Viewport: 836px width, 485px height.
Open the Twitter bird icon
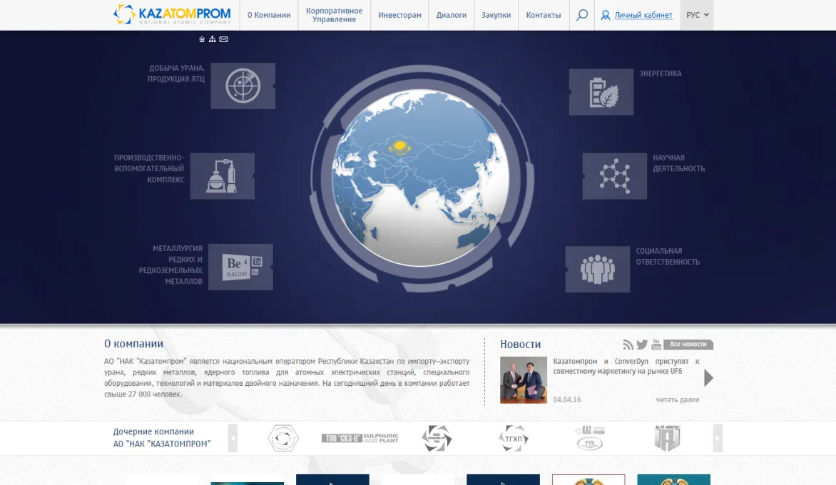[x=642, y=344]
